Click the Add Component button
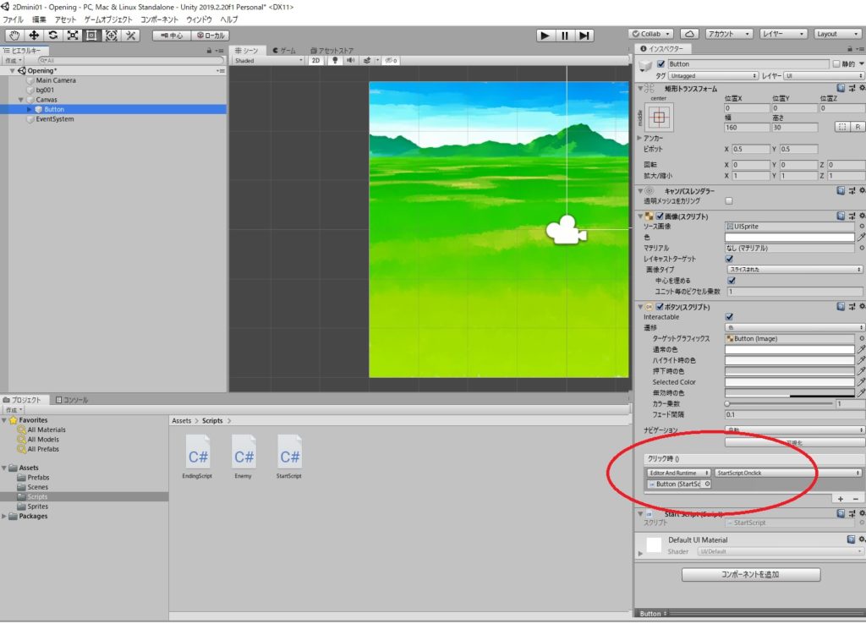Screen dimensions: 866x624 pyautogui.click(x=751, y=575)
